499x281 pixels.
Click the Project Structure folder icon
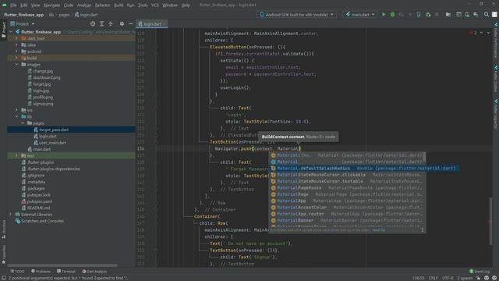448,15
